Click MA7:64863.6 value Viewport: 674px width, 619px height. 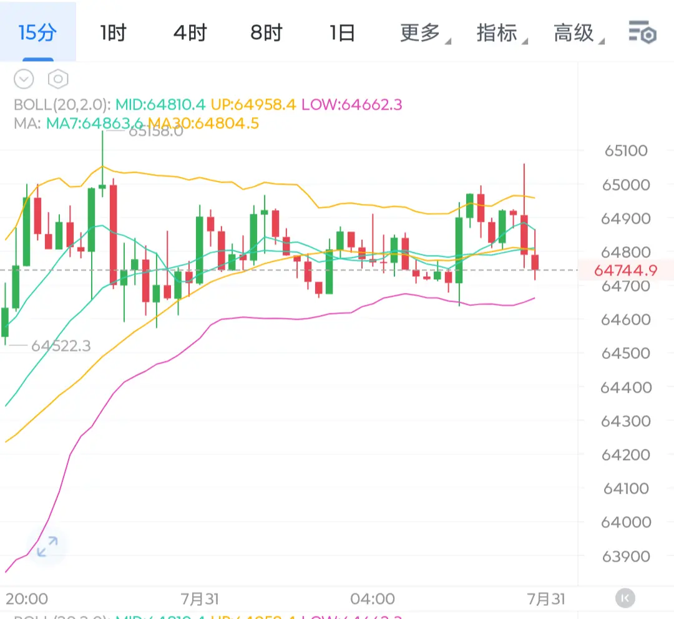pos(94,123)
